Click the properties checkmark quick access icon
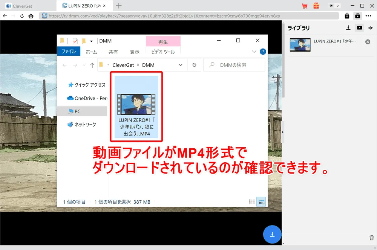 click(75, 41)
